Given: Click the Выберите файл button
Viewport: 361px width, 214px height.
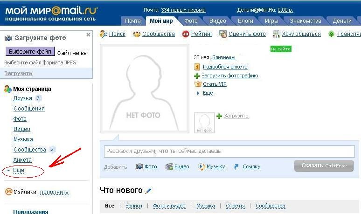Looking at the screenshot, I should point(30,51).
